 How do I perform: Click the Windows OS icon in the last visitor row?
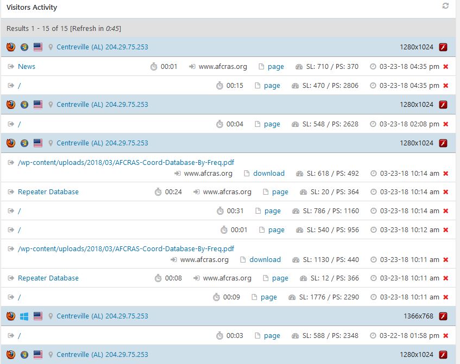point(24,355)
